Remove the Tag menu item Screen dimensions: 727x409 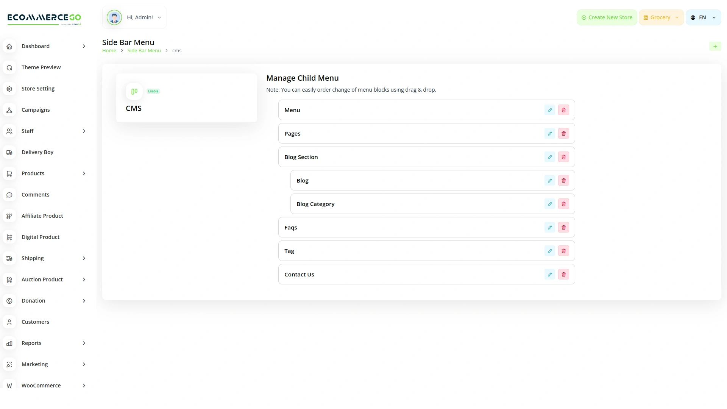[563, 251]
